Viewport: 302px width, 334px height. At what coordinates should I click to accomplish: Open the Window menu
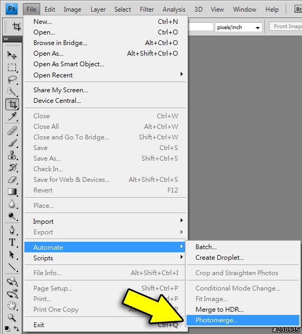coord(245,10)
